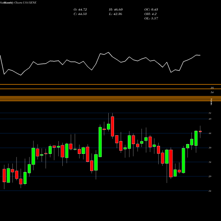Select the close price 'C: 44.53'
The height and width of the screenshot is (221, 221).
click(80, 14)
